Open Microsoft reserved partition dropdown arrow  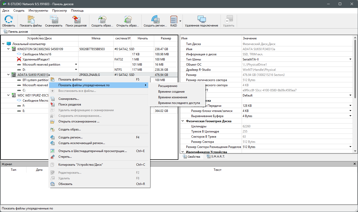coord(76,65)
